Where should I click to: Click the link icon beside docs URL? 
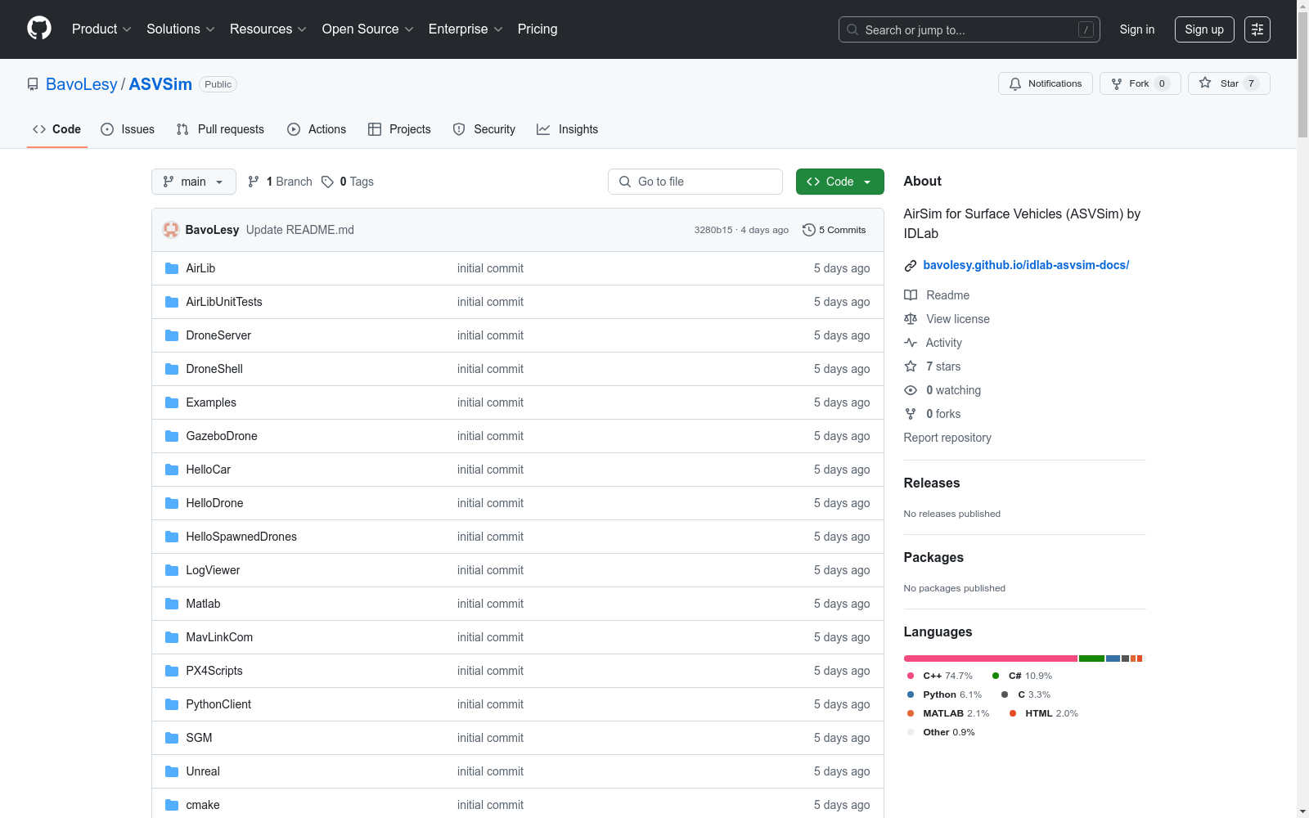pos(911,265)
